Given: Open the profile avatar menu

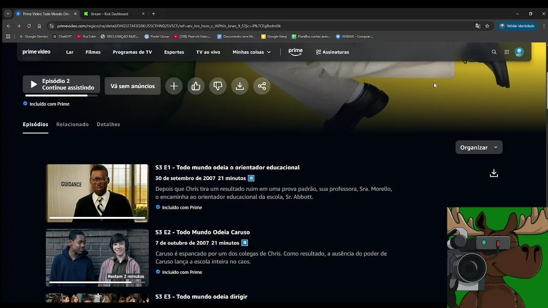Looking at the screenshot, I should point(519,52).
